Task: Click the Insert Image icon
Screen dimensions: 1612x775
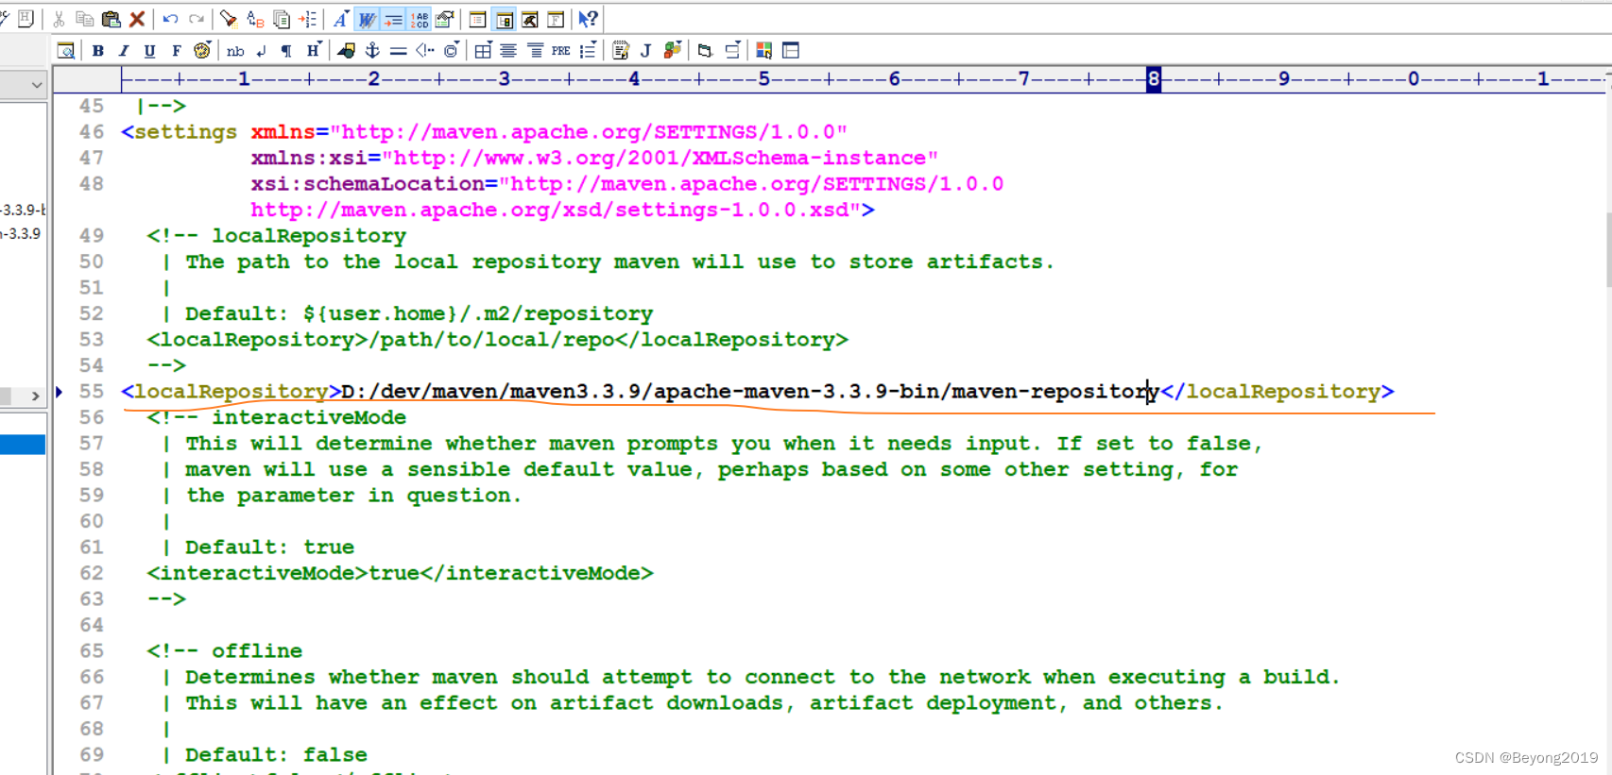Action: 347,50
